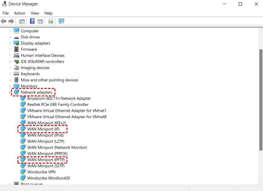The width and height of the screenshot is (263, 191).
Task: Click the vertical scrollbar thumb
Action: (261, 100)
